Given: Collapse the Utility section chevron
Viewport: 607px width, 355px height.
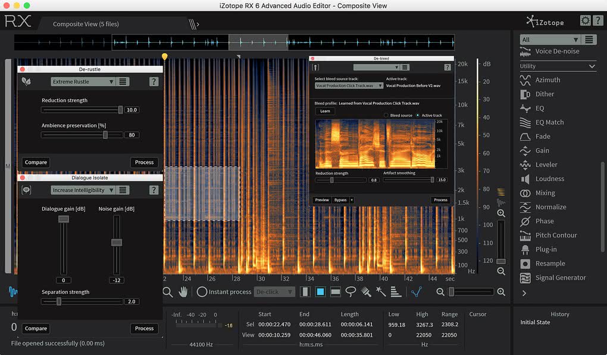Looking at the screenshot, I should [592, 66].
